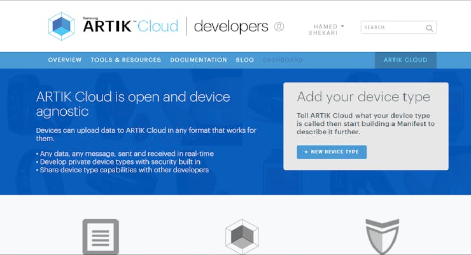Click the gray hexagon cube icon
The height and width of the screenshot is (255, 471).
pos(242,237)
